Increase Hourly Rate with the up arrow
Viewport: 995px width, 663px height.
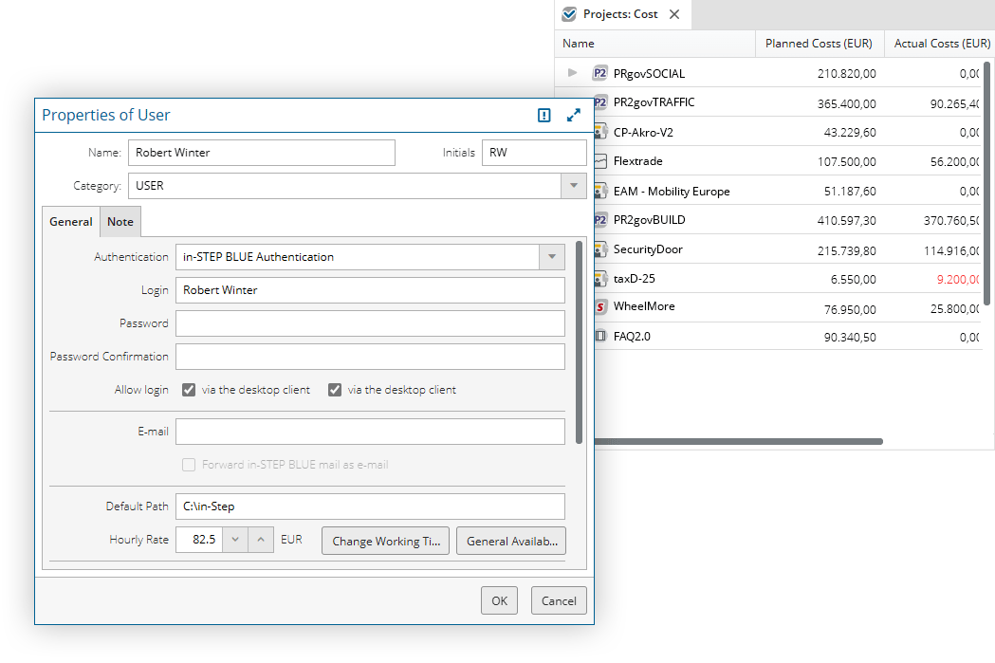[x=261, y=540]
